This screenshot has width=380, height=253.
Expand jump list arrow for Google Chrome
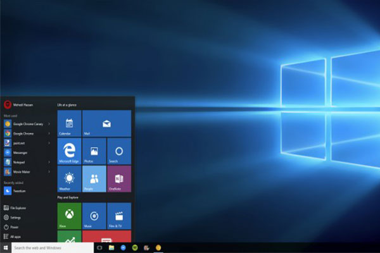click(x=49, y=133)
